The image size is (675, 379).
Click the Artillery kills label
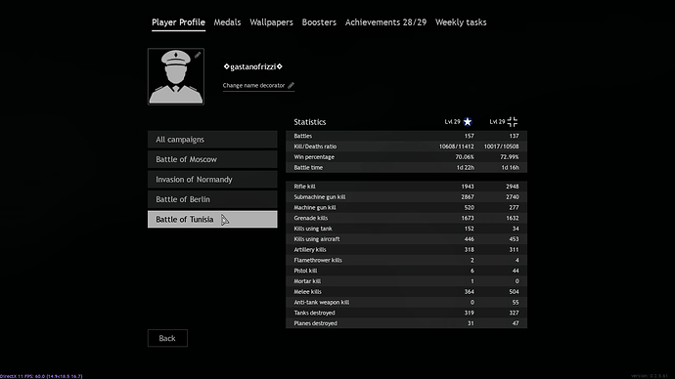point(310,250)
